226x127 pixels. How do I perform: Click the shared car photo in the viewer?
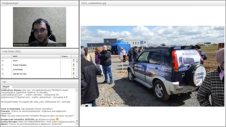(153, 66)
